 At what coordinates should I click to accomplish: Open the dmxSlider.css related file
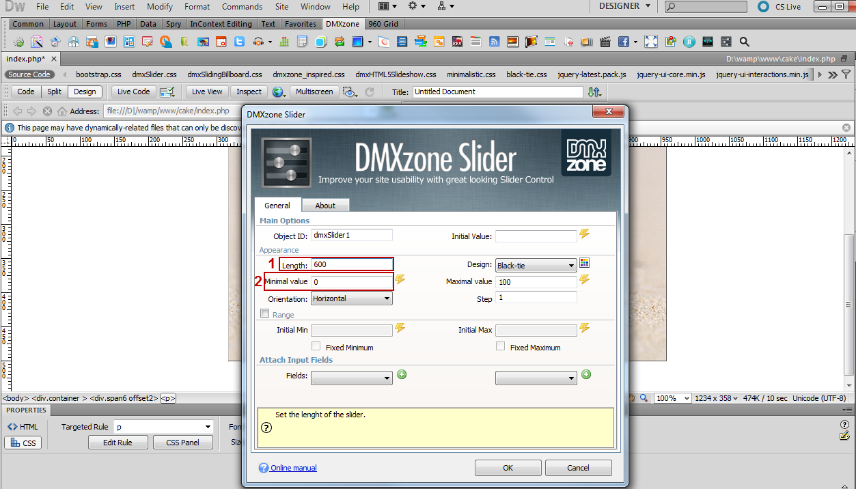pyautogui.click(x=154, y=74)
